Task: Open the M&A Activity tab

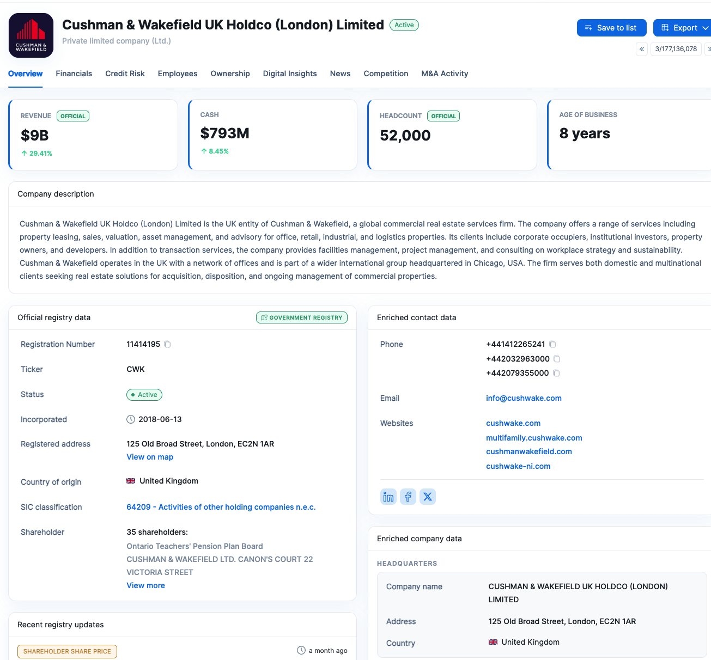Action: click(445, 74)
